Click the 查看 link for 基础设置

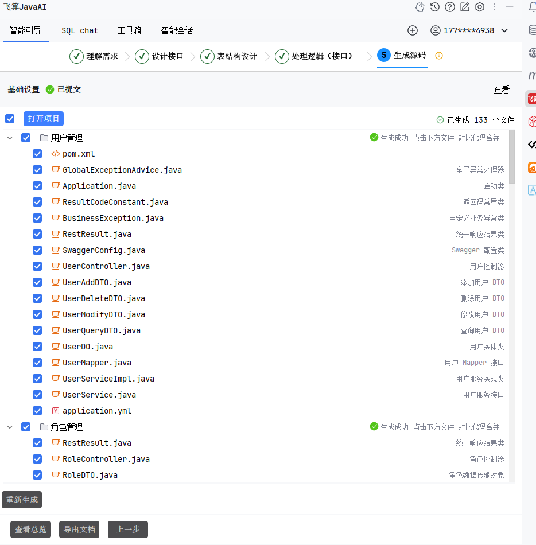coord(502,89)
